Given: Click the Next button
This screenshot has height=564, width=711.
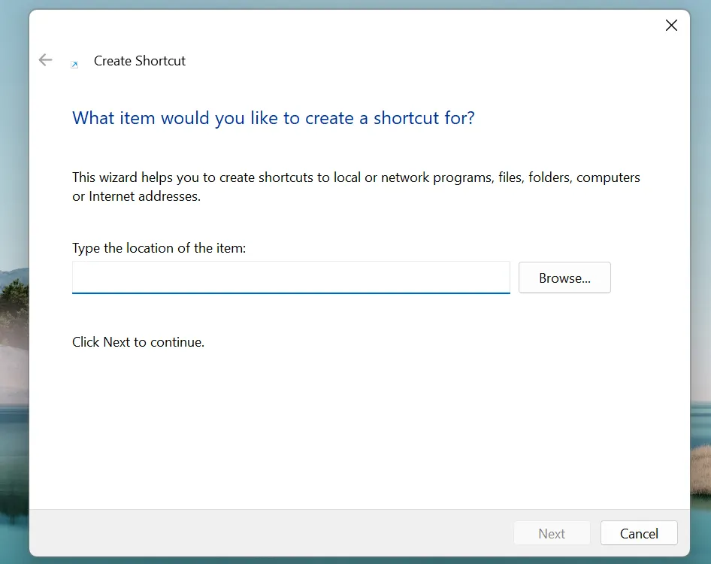Looking at the screenshot, I should 552,533.
